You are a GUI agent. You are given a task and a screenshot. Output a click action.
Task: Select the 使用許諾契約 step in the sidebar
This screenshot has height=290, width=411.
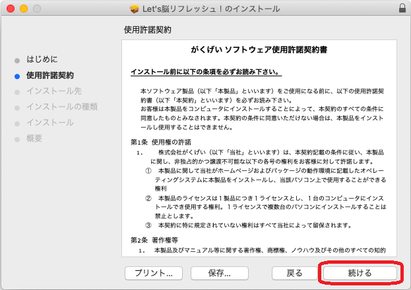click(x=49, y=75)
